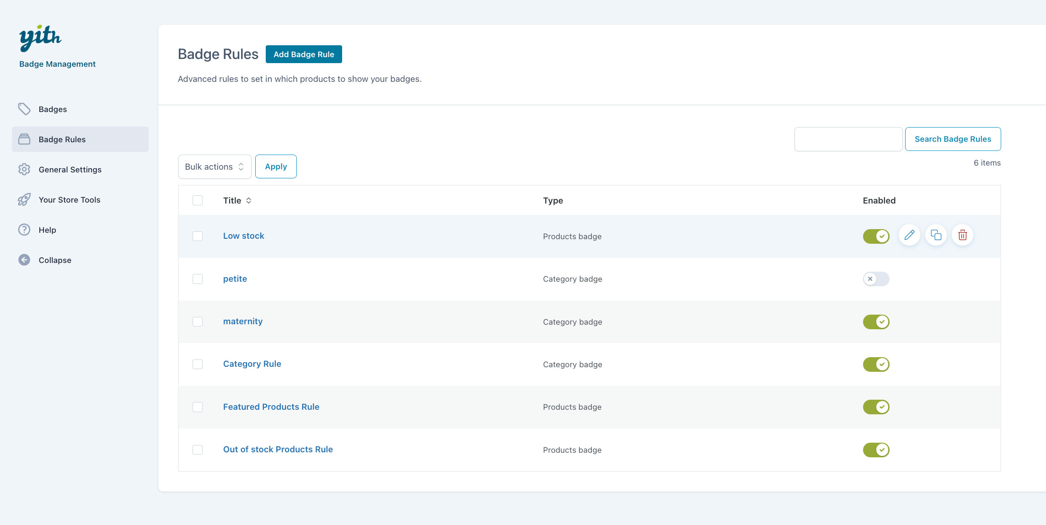Click the rocket icon for Your Store Tools
This screenshot has height=525, width=1046.
24,199
